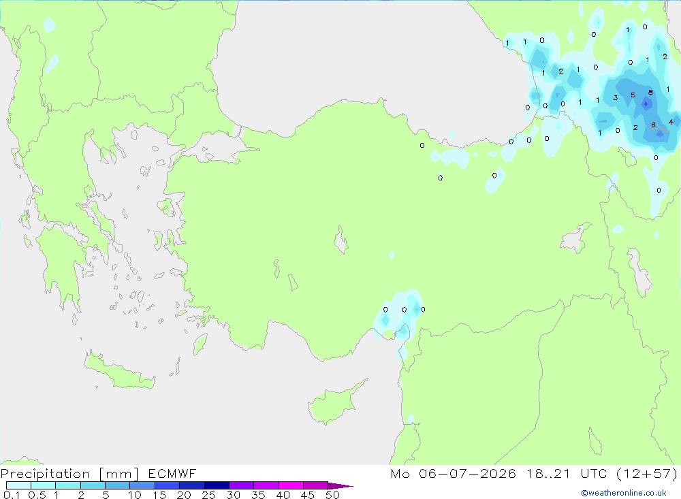Select the 35–40 mm legend color swatch

pos(266,485)
